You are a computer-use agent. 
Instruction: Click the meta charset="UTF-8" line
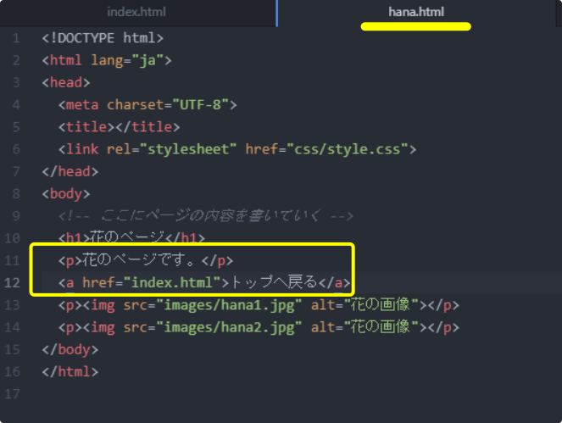[x=147, y=104]
